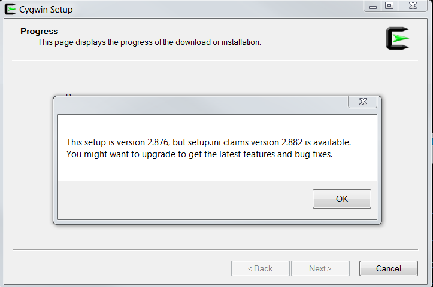This screenshot has height=287, width=433.
Task: Proceed with the Next button
Action: click(x=320, y=268)
